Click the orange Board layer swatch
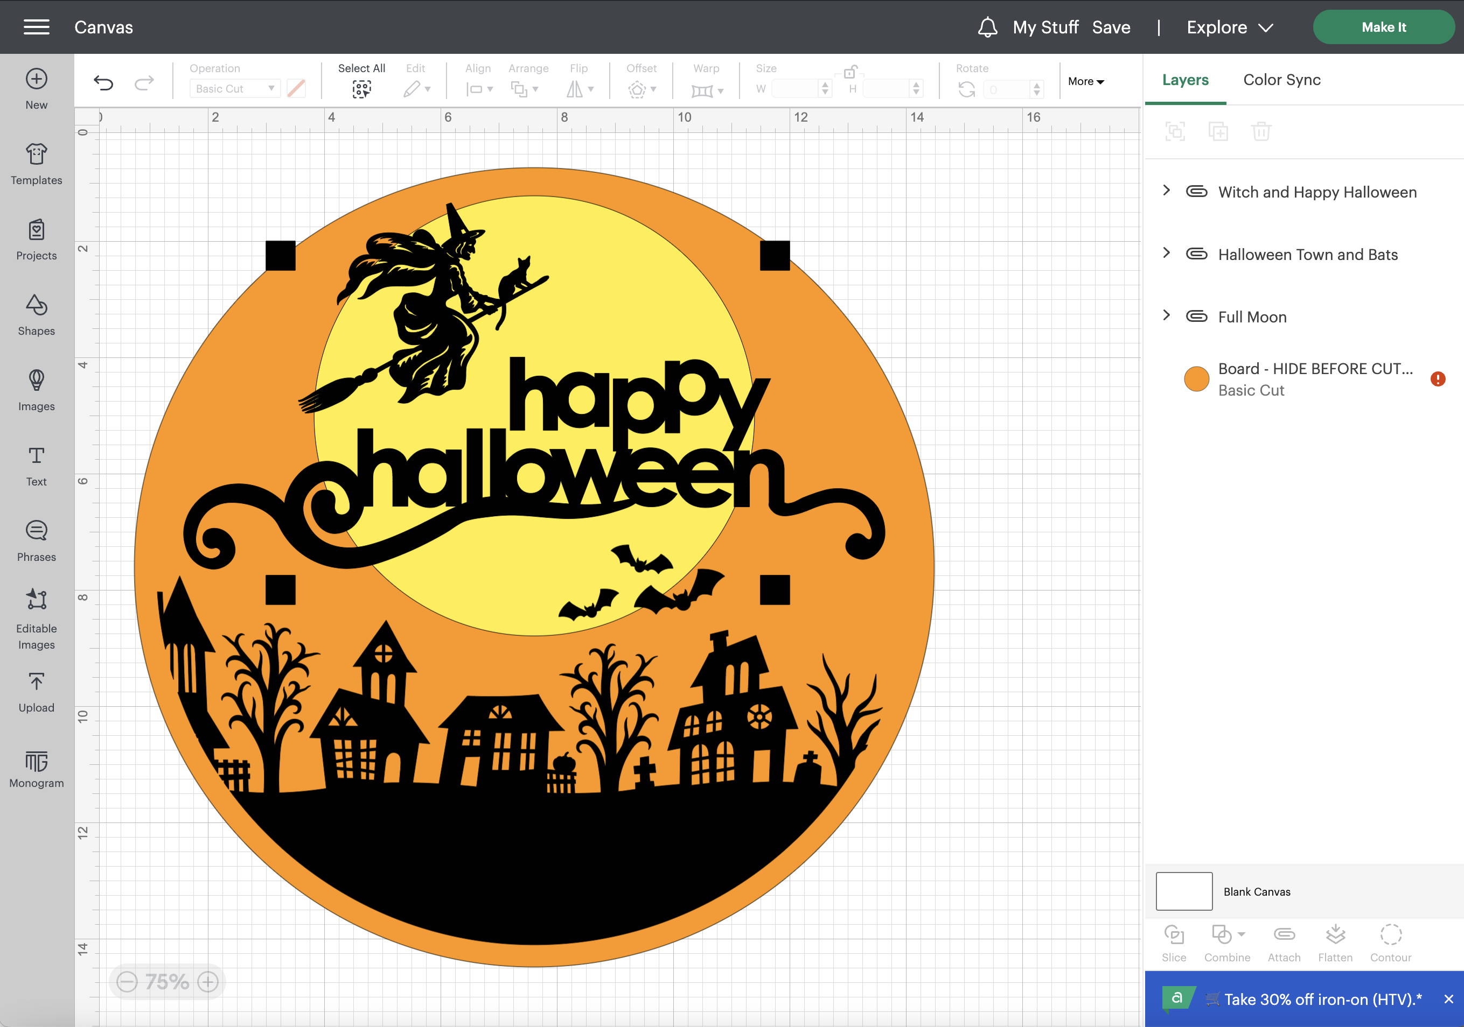 [x=1196, y=379]
